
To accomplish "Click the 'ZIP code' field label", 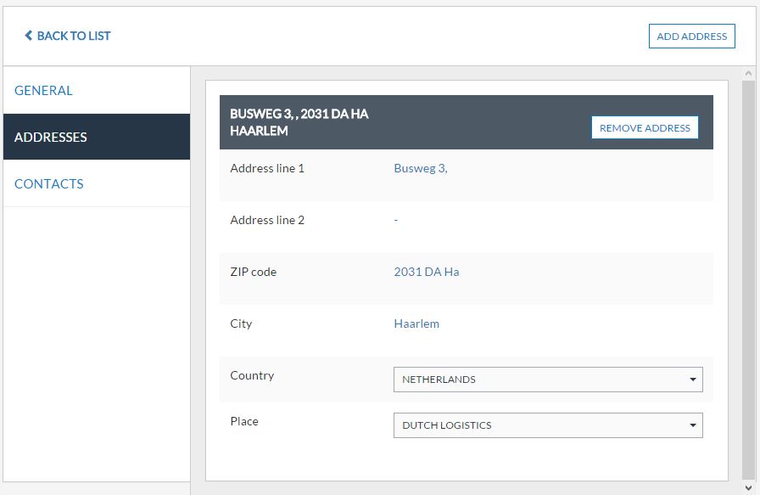I will coord(253,272).
